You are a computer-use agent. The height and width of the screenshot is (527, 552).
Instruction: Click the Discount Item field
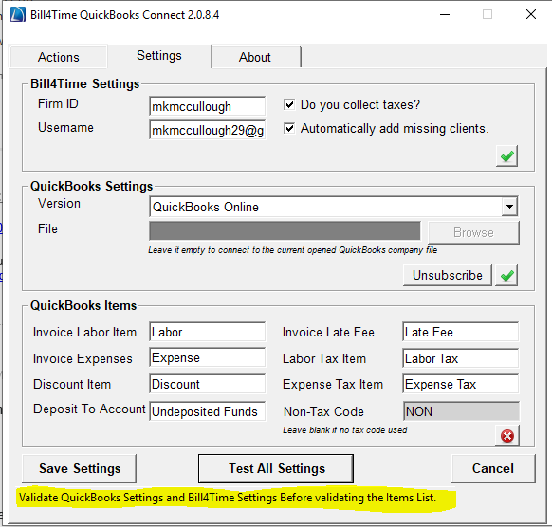pyautogui.click(x=208, y=384)
